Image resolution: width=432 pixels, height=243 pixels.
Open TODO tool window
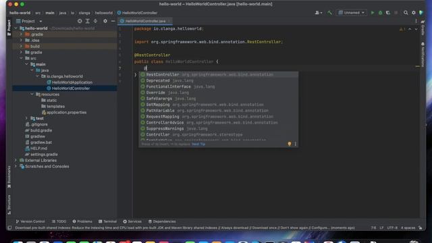point(59,221)
